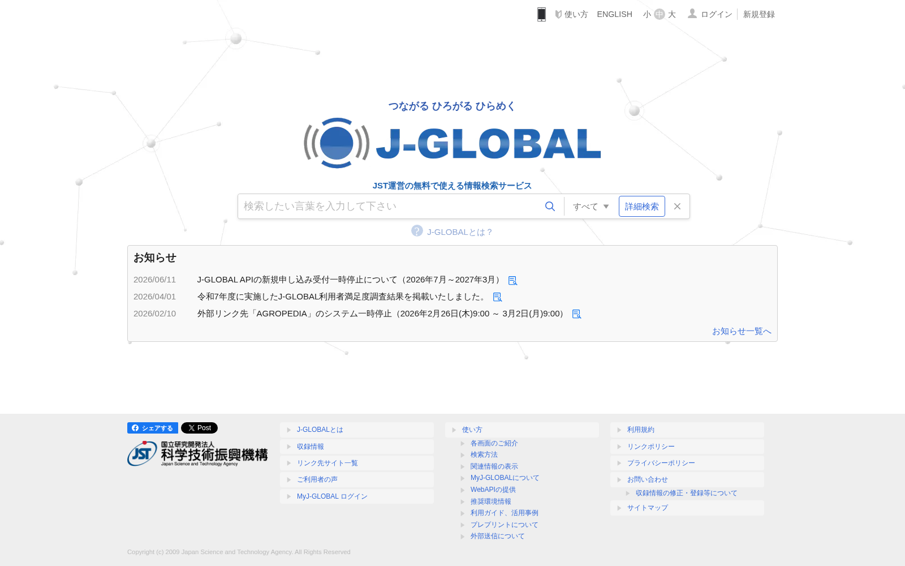905x566 pixels.
Task: Open the AGROPEDIA system suspension notice
Action: point(381,314)
